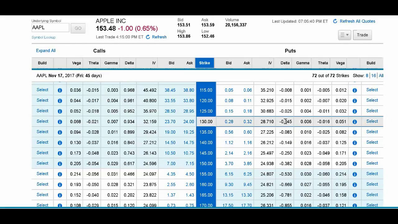Open call info icon for 120.00 strike
The image size is (398, 224).
60,101
